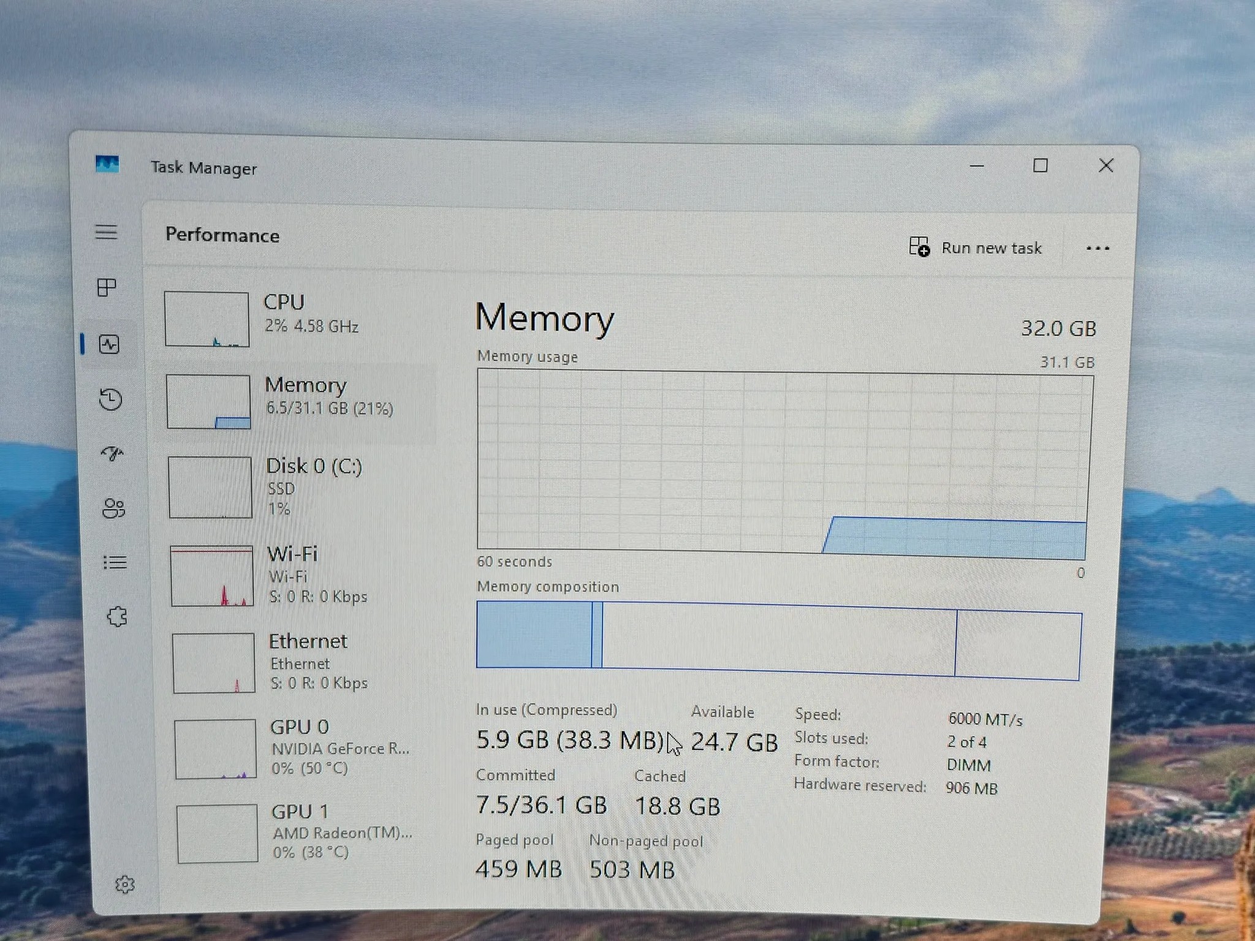Maximize the Task Manager window
Image resolution: width=1255 pixels, height=941 pixels.
1040,165
